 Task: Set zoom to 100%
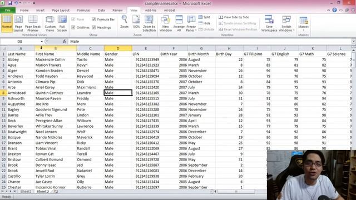tap(136, 22)
